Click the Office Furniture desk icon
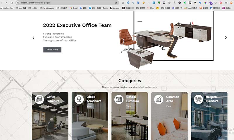 click(39, 99)
